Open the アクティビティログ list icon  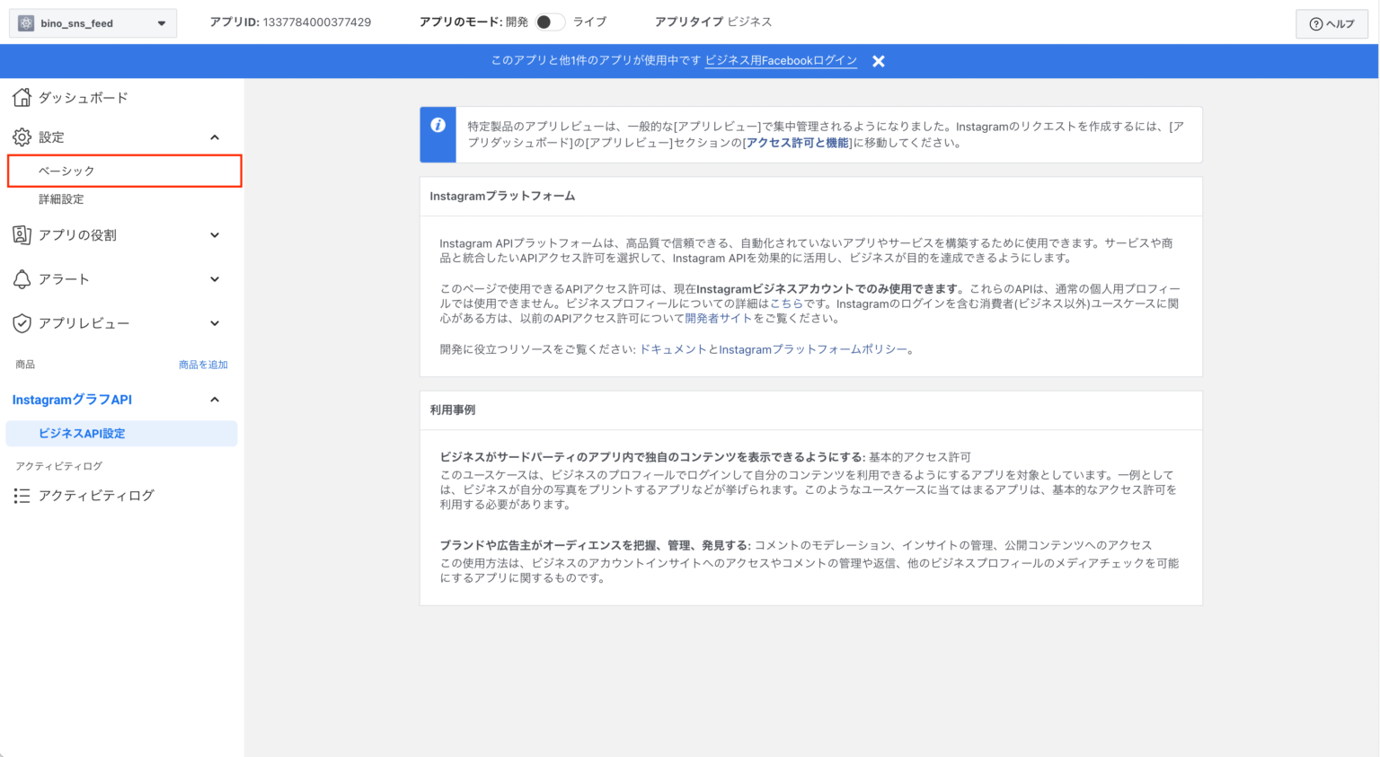click(21, 495)
